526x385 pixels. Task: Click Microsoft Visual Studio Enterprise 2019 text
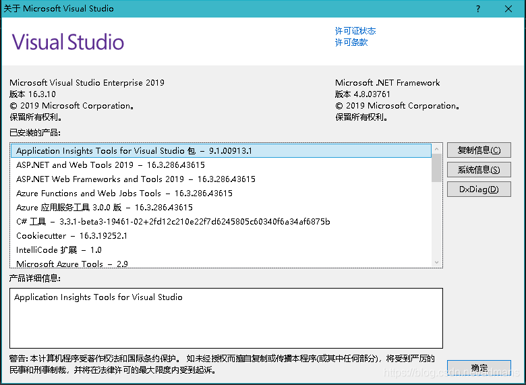point(87,82)
